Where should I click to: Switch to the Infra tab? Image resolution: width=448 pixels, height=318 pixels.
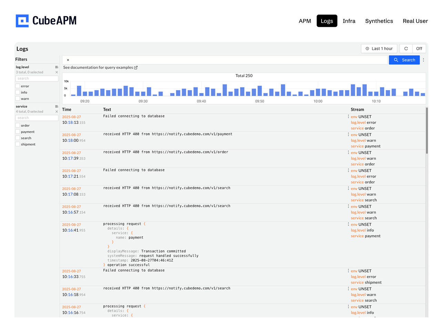(349, 21)
